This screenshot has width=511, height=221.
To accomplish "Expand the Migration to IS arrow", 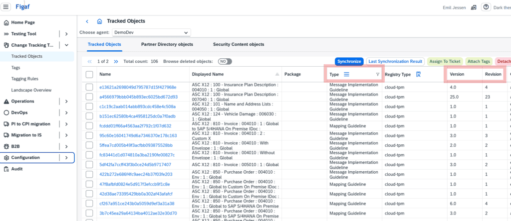I will pyautogui.click(x=66, y=135).
